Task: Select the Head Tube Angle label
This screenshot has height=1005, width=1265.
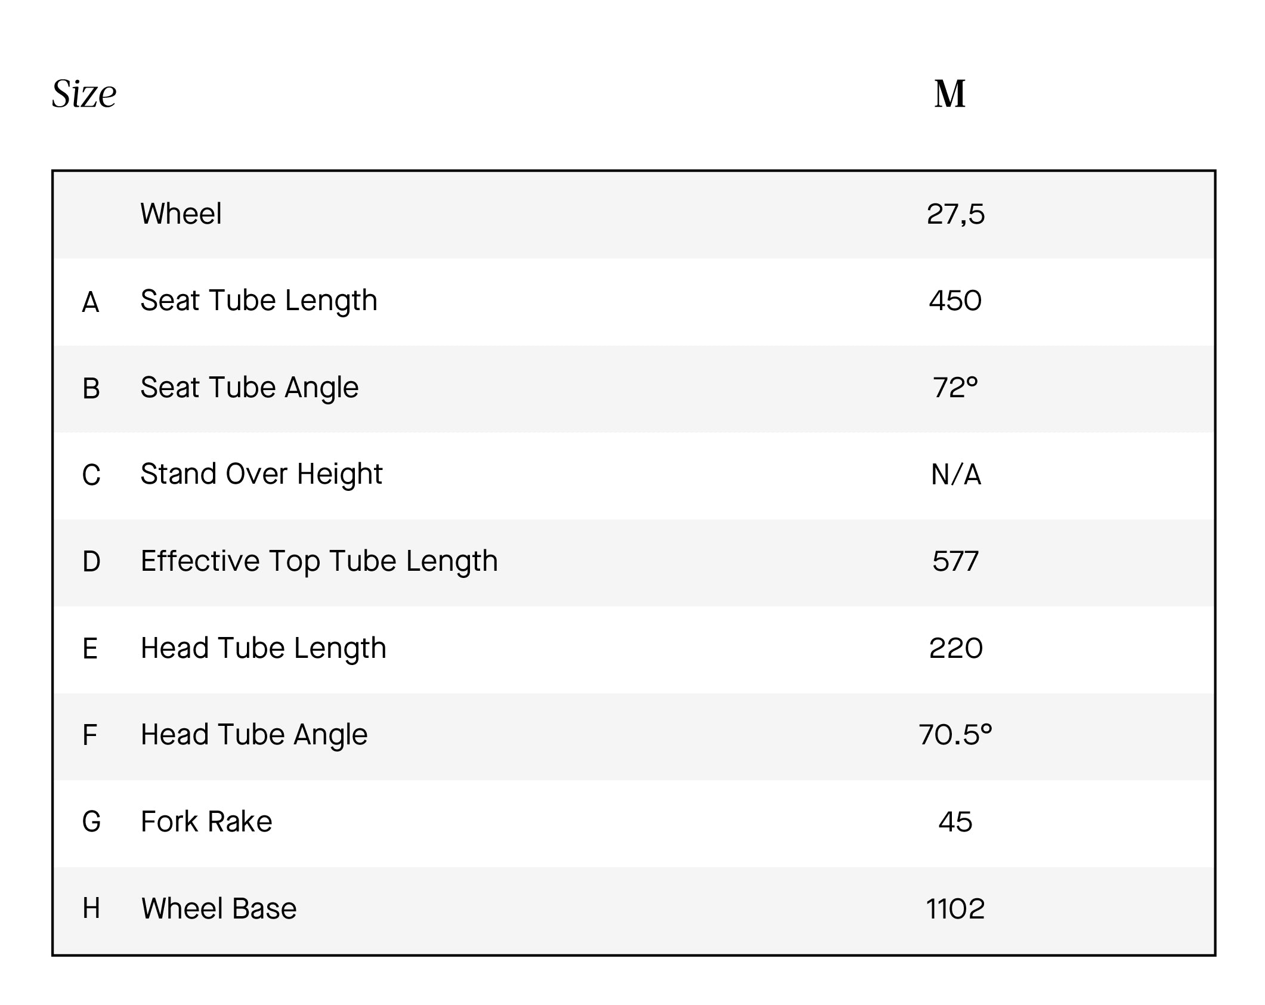Action: point(254,735)
